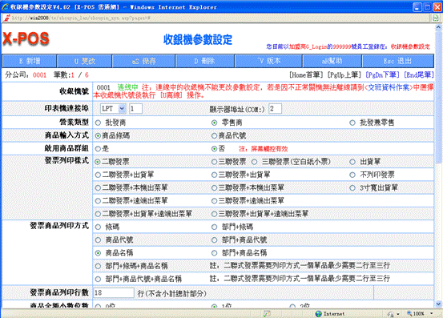Click the compatibility icon beside address bar
443x318 pixels.
(435, 18)
